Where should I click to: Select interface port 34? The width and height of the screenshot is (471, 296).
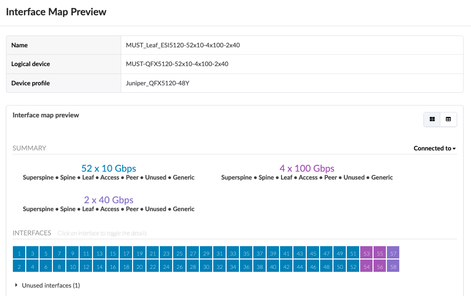click(x=233, y=266)
